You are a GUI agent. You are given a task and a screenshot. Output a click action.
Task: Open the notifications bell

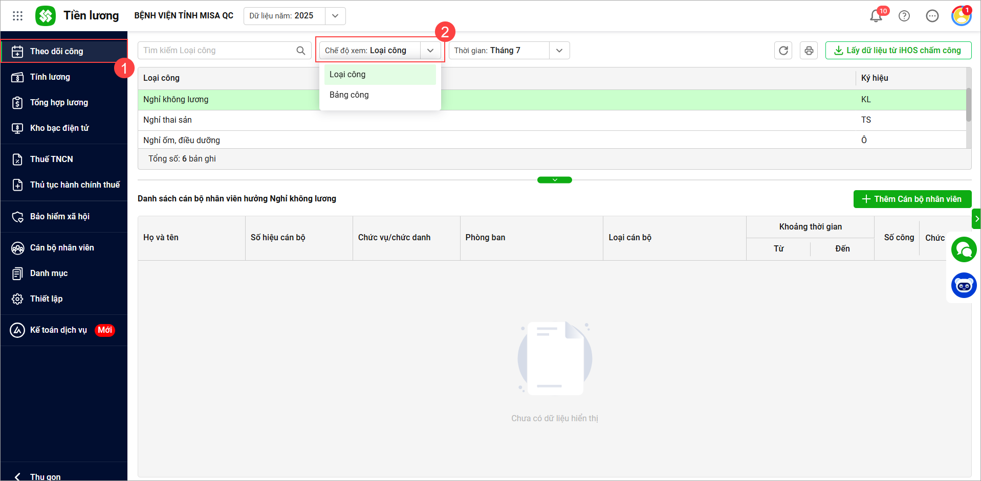(x=876, y=16)
